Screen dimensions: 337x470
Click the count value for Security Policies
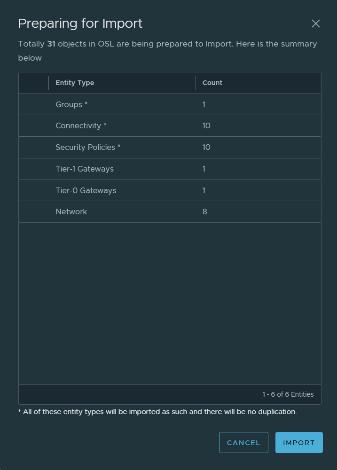(x=206, y=148)
